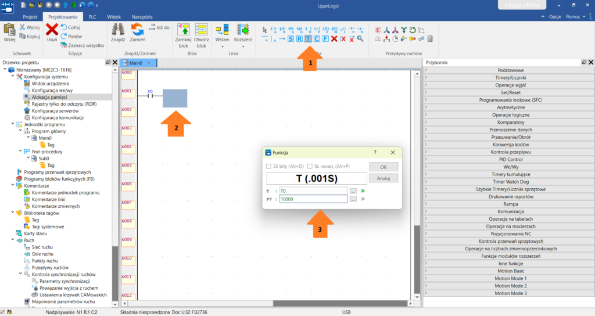595x316 pixels.
Task: Click Zaznacz wszystko button
Action: [83, 45]
